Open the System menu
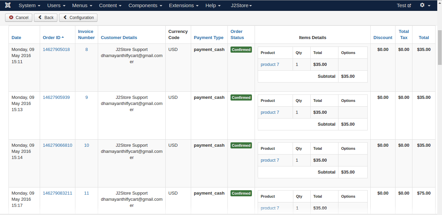The image size is (442, 215). pyautogui.click(x=30, y=5)
